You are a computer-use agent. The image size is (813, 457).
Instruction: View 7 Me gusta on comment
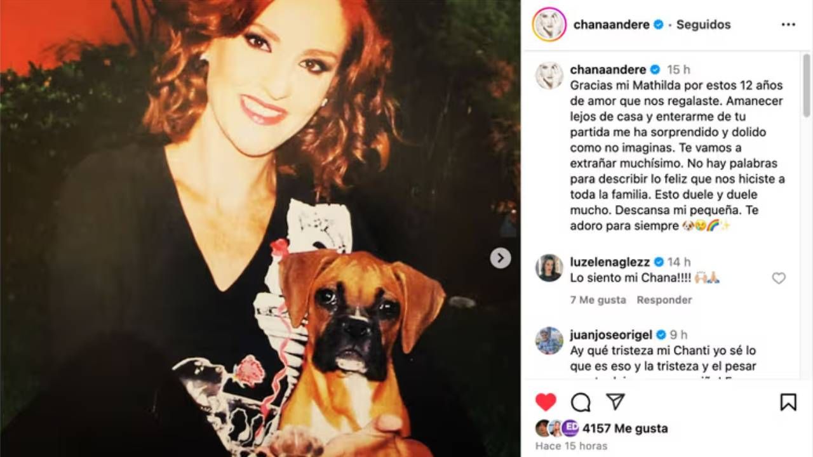point(598,300)
